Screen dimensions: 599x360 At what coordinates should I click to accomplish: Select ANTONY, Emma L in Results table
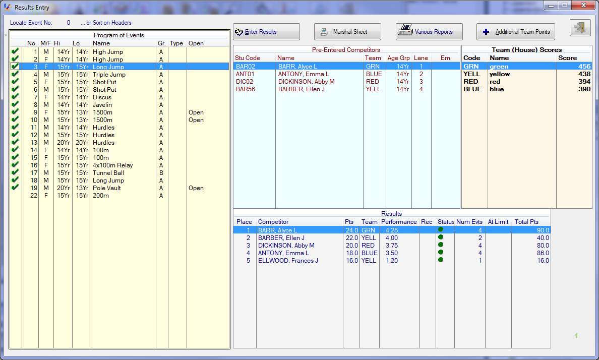(x=283, y=253)
